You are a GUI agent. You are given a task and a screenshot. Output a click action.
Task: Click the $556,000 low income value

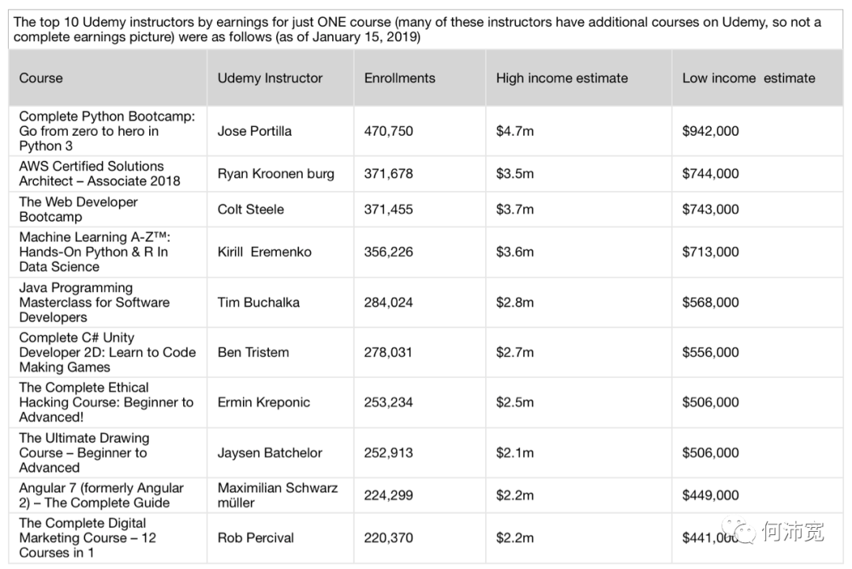711,352
